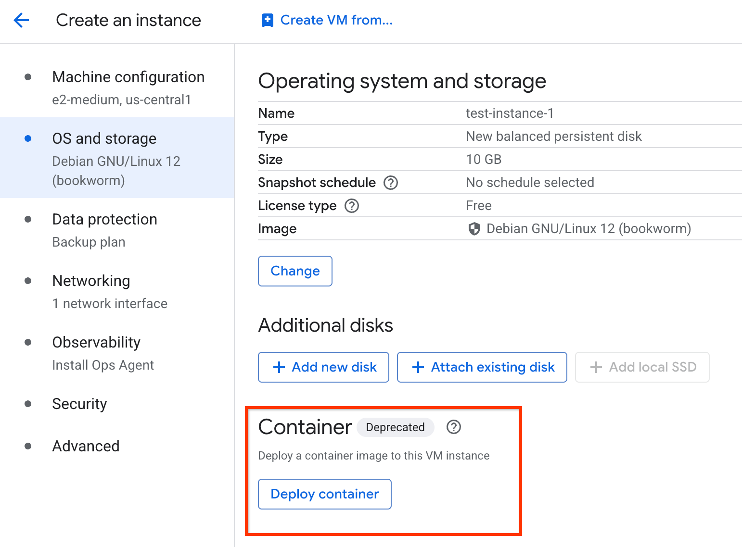The width and height of the screenshot is (742, 547).
Task: Click the highlighted OS and storage step indicator
Action: coord(28,138)
